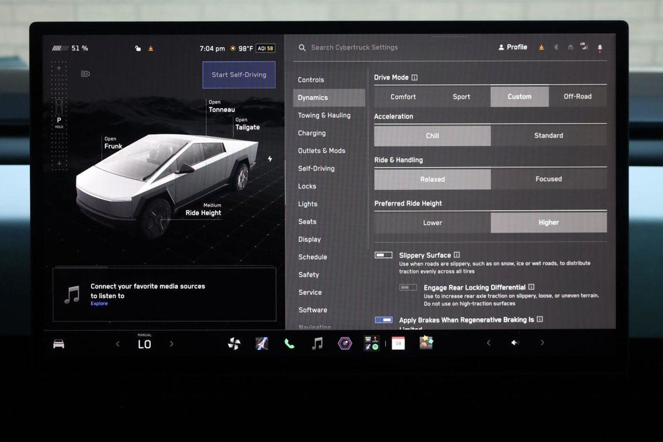Image resolution: width=663 pixels, height=442 pixels.
Task: Click download arrow icon in left status bar
Action: click(x=151, y=48)
